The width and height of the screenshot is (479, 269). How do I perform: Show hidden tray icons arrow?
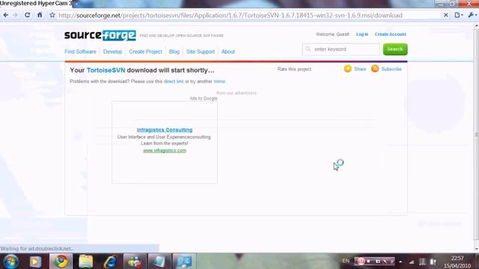point(400,262)
